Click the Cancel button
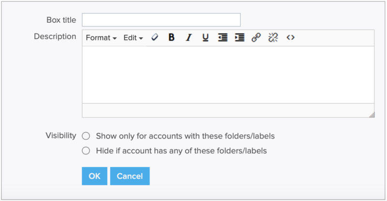 [130, 176]
